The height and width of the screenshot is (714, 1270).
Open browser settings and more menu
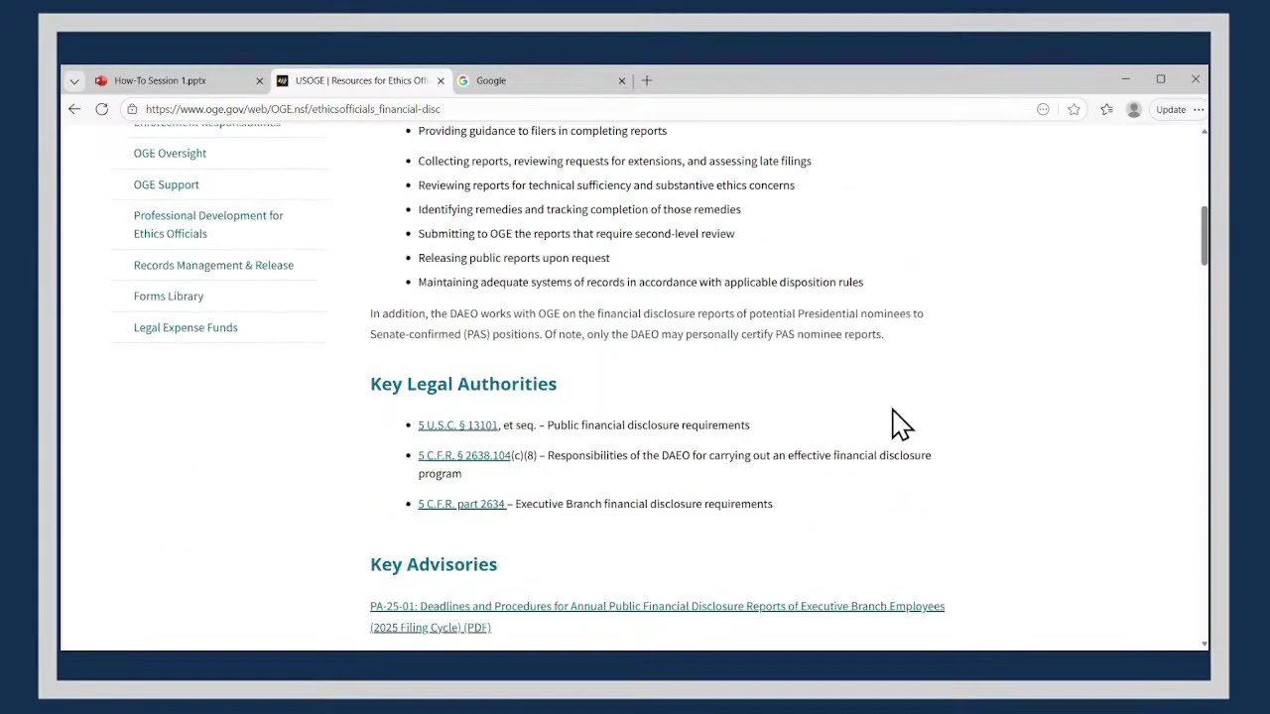click(x=1199, y=109)
